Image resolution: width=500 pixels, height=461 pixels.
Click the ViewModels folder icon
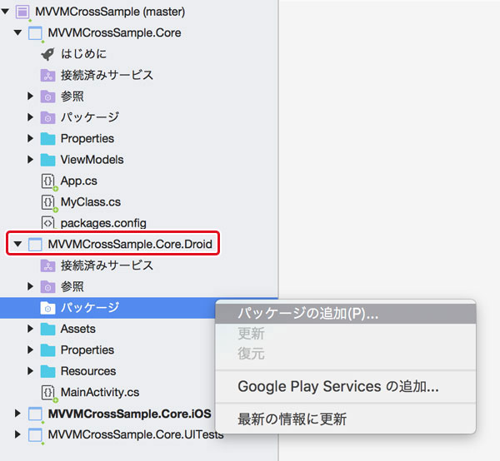coord(47,160)
